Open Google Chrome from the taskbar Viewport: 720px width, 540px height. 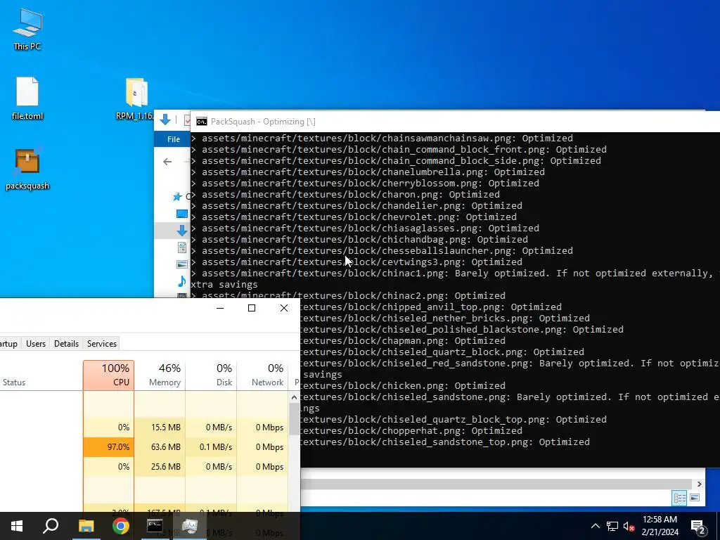[121, 526]
